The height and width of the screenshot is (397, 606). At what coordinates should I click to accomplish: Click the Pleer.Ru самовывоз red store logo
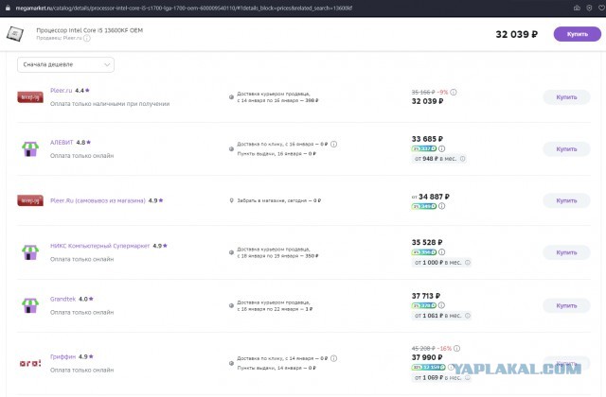pyautogui.click(x=30, y=200)
